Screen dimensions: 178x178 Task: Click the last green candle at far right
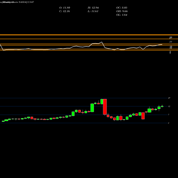162,106
